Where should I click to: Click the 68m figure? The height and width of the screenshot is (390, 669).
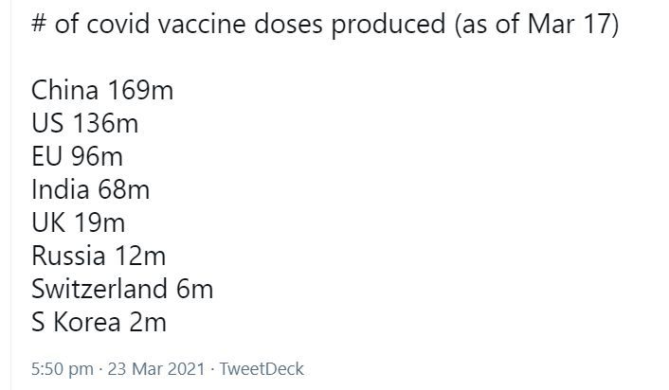pyautogui.click(x=123, y=189)
